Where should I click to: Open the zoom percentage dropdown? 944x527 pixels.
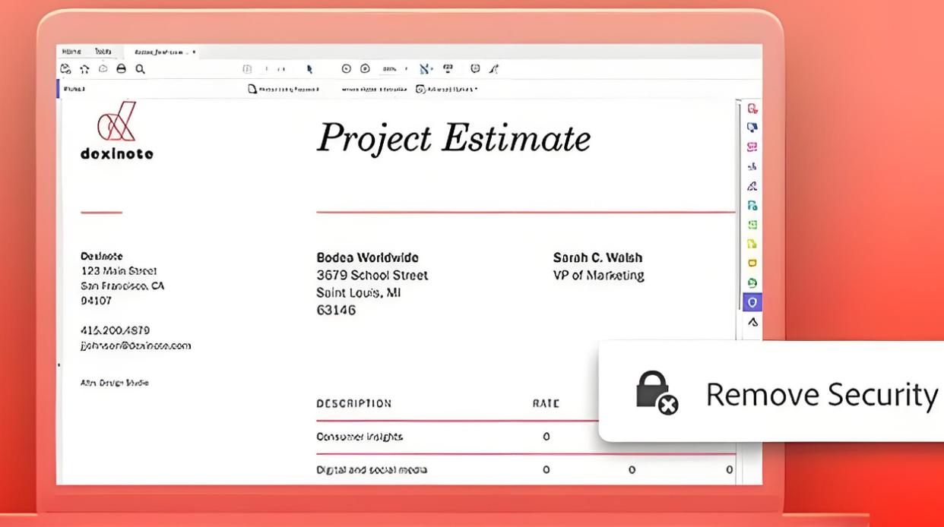(x=394, y=69)
